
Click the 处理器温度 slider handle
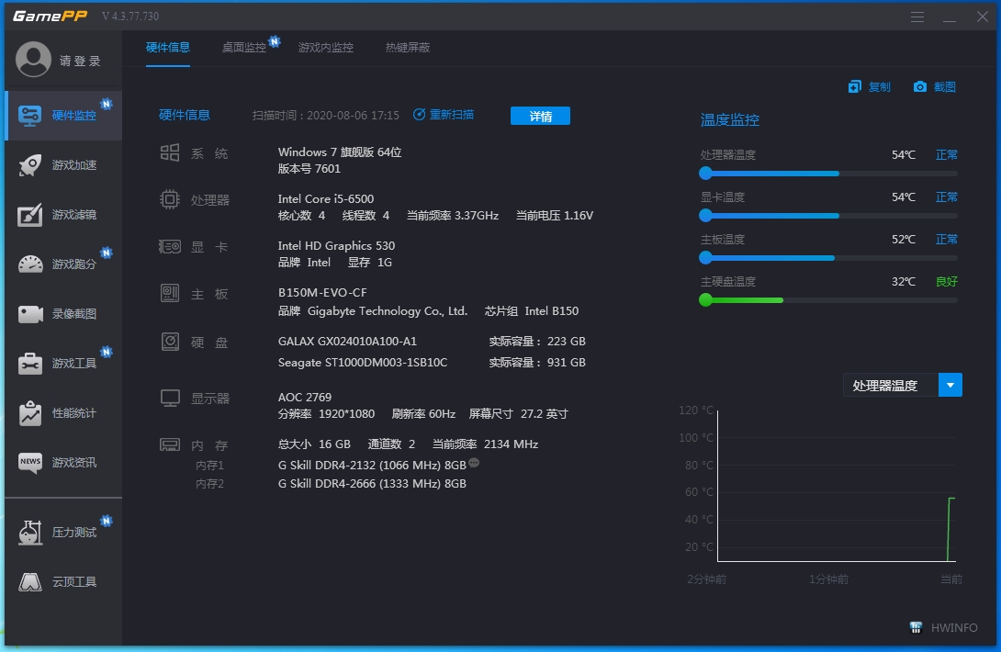pos(705,173)
